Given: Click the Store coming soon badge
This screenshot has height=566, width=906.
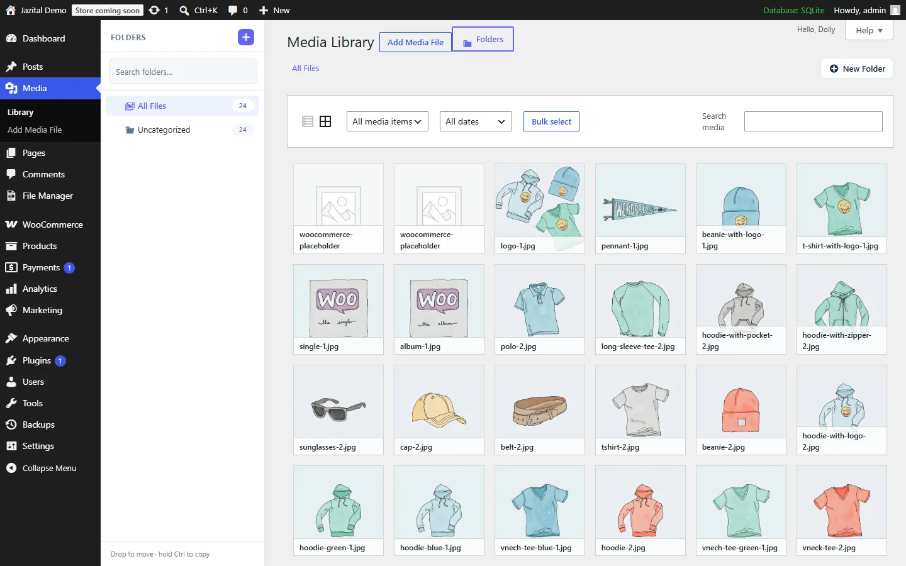Looking at the screenshot, I should [108, 10].
